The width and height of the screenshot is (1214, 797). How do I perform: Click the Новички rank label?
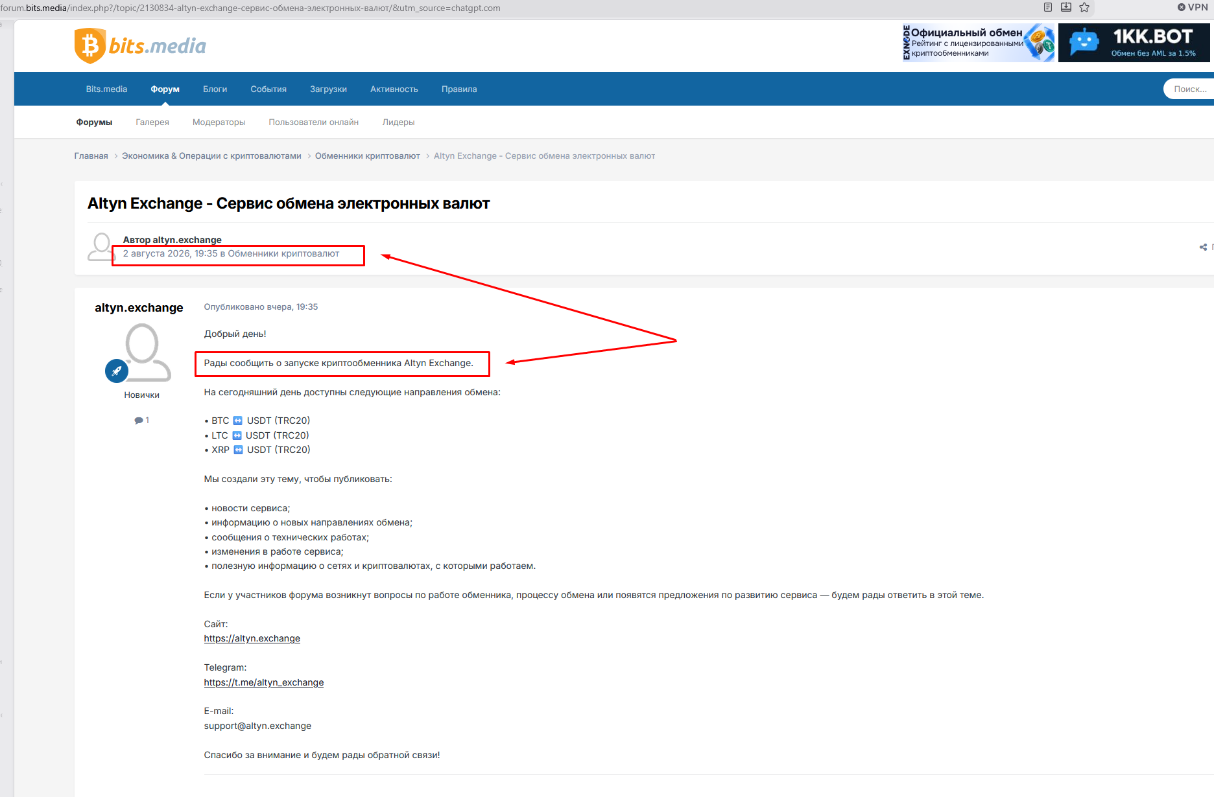(142, 395)
